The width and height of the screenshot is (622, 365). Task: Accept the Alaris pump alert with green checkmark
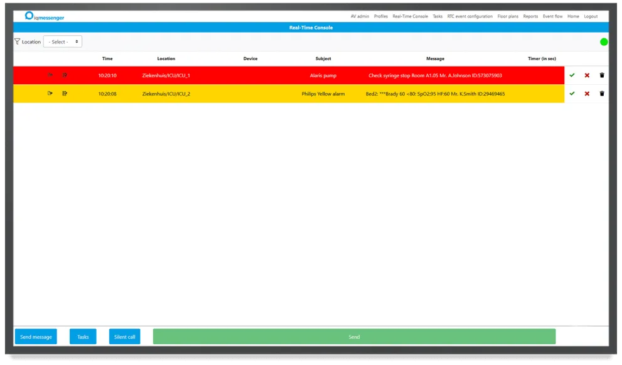click(x=572, y=75)
